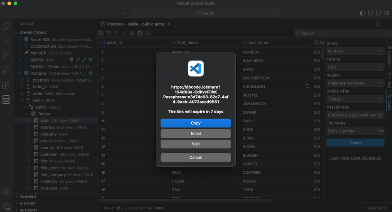This screenshot has height=212, width=392.
Task: Click the refresh icon in table toolbar
Action: 100,33
